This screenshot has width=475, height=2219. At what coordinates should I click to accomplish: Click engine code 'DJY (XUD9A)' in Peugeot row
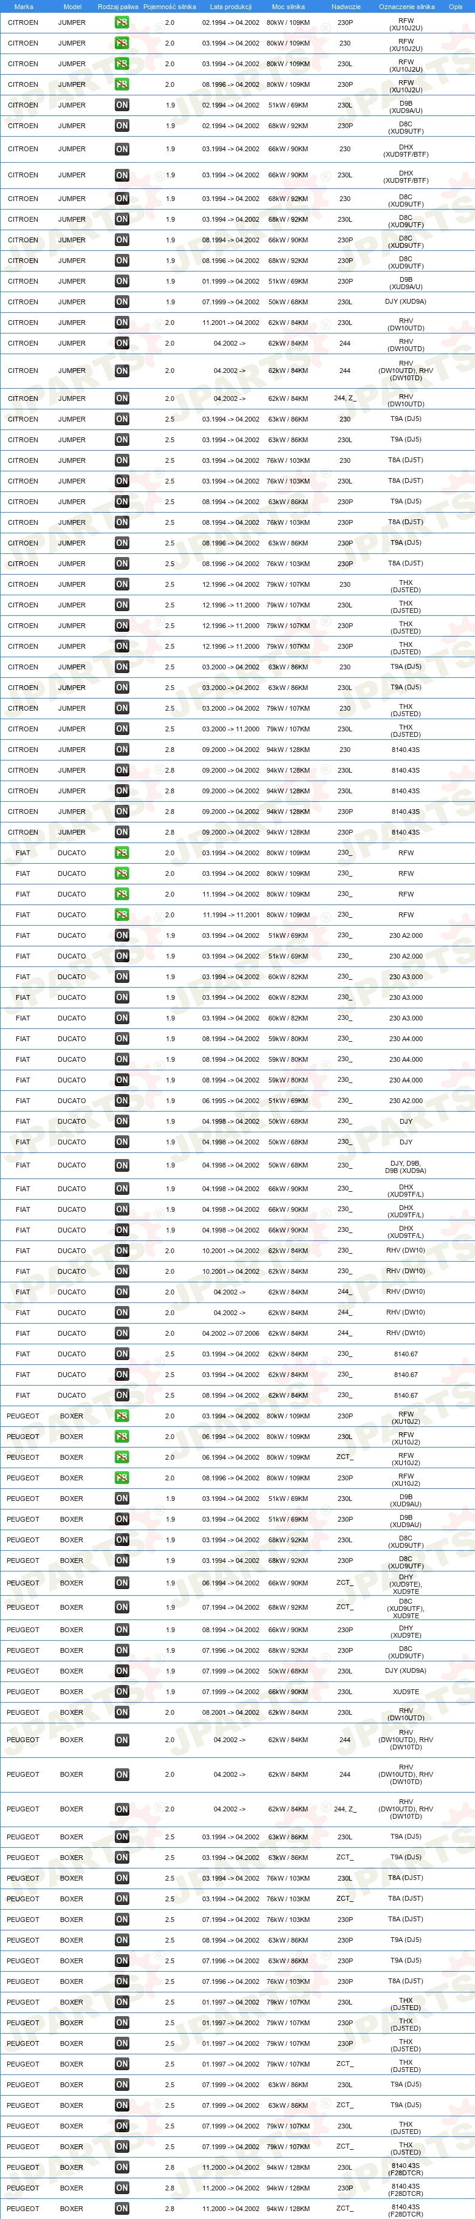[406, 1671]
